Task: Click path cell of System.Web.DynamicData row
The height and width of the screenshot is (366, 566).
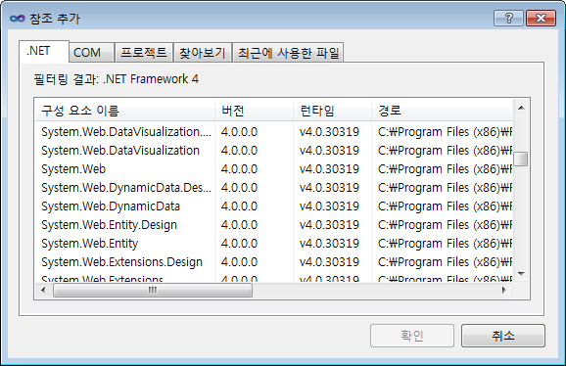Action: pos(445,206)
